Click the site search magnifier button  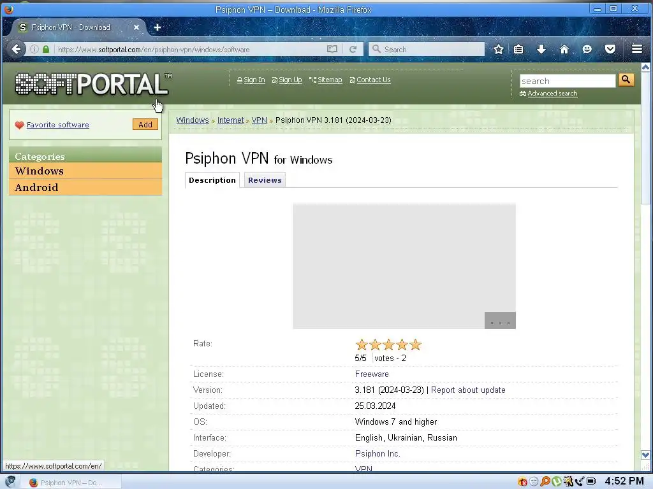[x=626, y=80]
